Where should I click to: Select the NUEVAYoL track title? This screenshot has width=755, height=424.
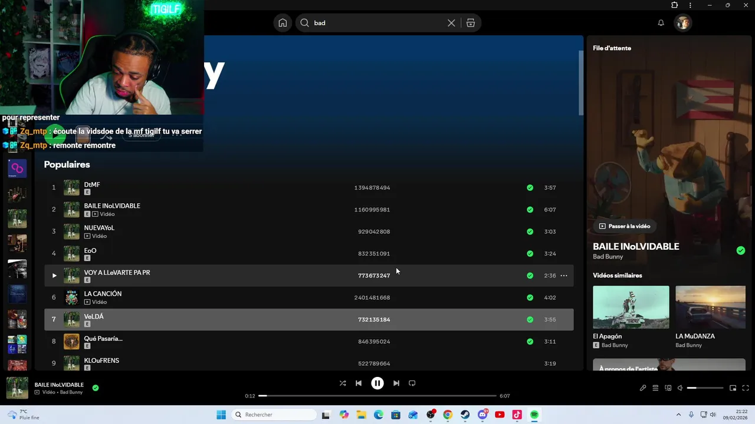99,228
